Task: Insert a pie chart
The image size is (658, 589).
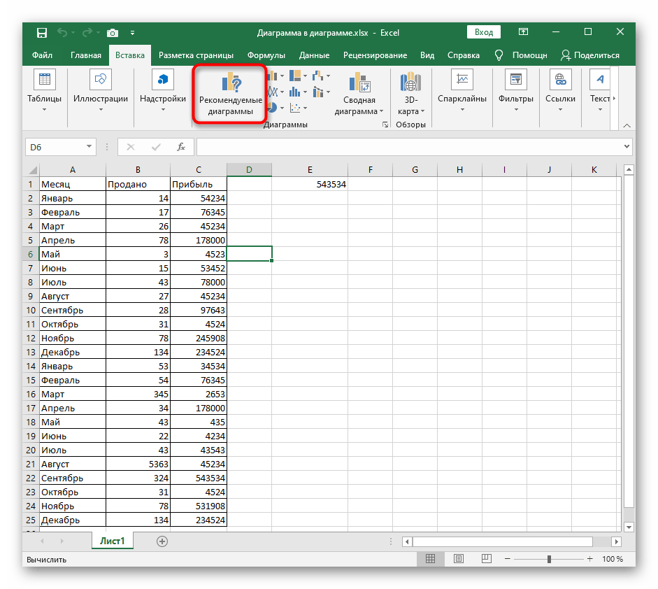Action: click(276, 108)
